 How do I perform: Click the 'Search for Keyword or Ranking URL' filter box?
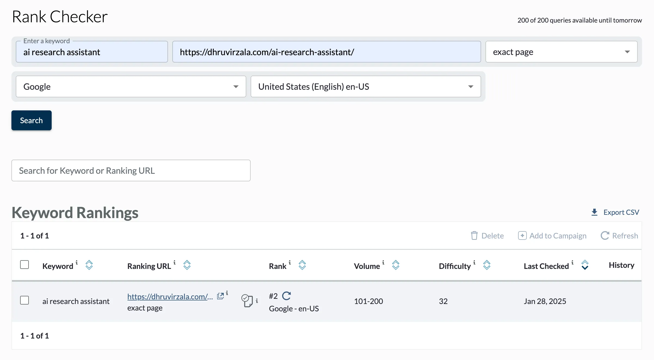click(131, 170)
